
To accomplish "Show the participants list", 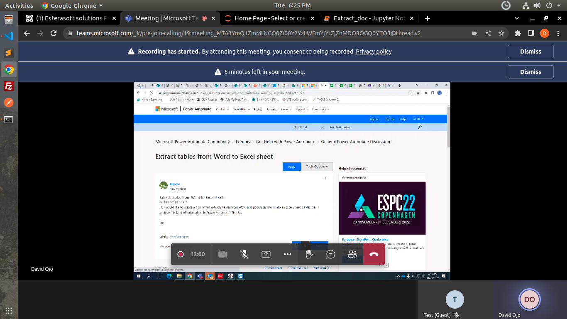I will [352, 254].
